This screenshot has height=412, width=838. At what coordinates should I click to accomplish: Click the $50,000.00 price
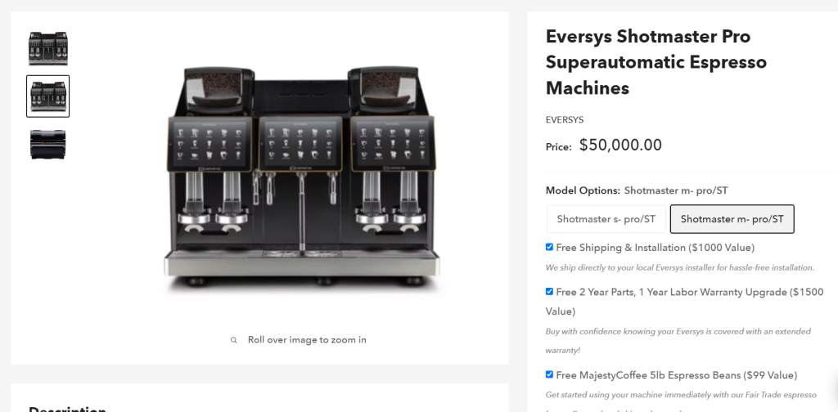pyautogui.click(x=620, y=146)
